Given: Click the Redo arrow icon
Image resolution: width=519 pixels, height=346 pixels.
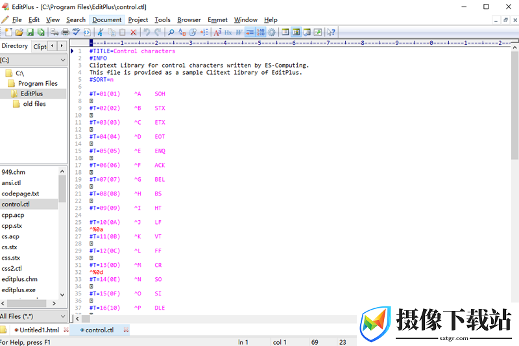Looking at the screenshot, I should 158,32.
